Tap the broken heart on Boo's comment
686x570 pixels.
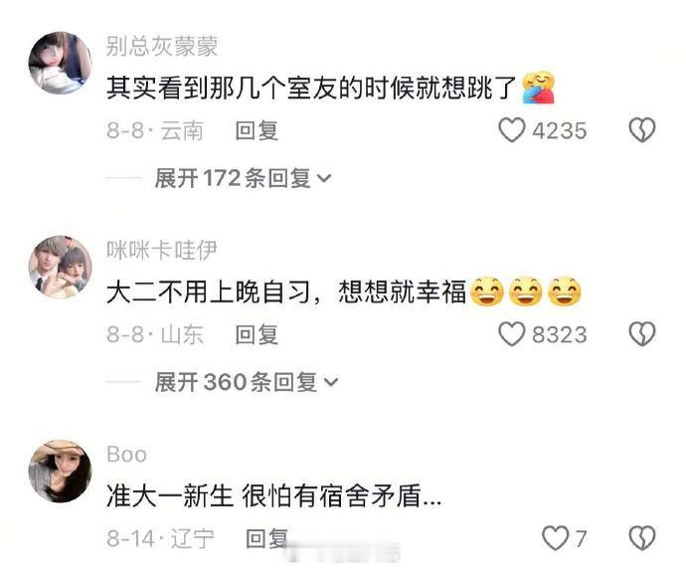[x=642, y=538]
